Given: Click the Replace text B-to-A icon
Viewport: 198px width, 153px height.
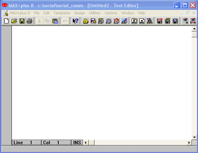Looking at the screenshot, I should point(193,21).
